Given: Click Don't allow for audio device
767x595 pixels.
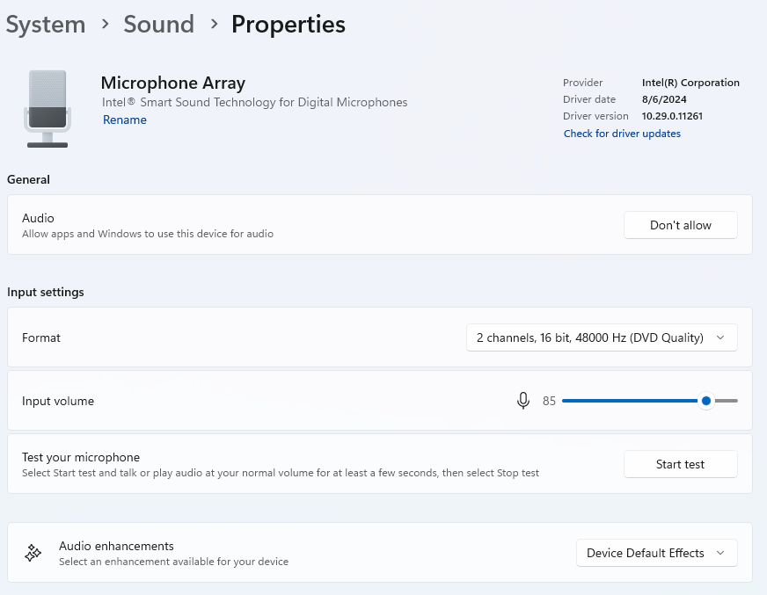Looking at the screenshot, I should tap(681, 225).
